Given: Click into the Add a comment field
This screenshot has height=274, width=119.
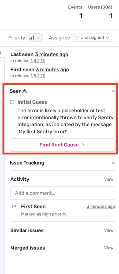Looking at the screenshot, I should click(x=63, y=193).
